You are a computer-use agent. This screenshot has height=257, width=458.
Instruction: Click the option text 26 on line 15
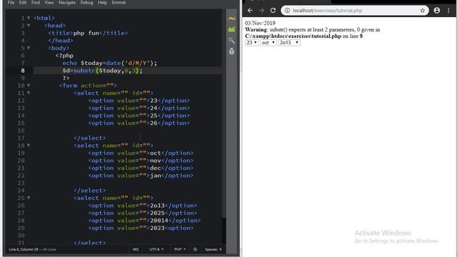click(154, 123)
